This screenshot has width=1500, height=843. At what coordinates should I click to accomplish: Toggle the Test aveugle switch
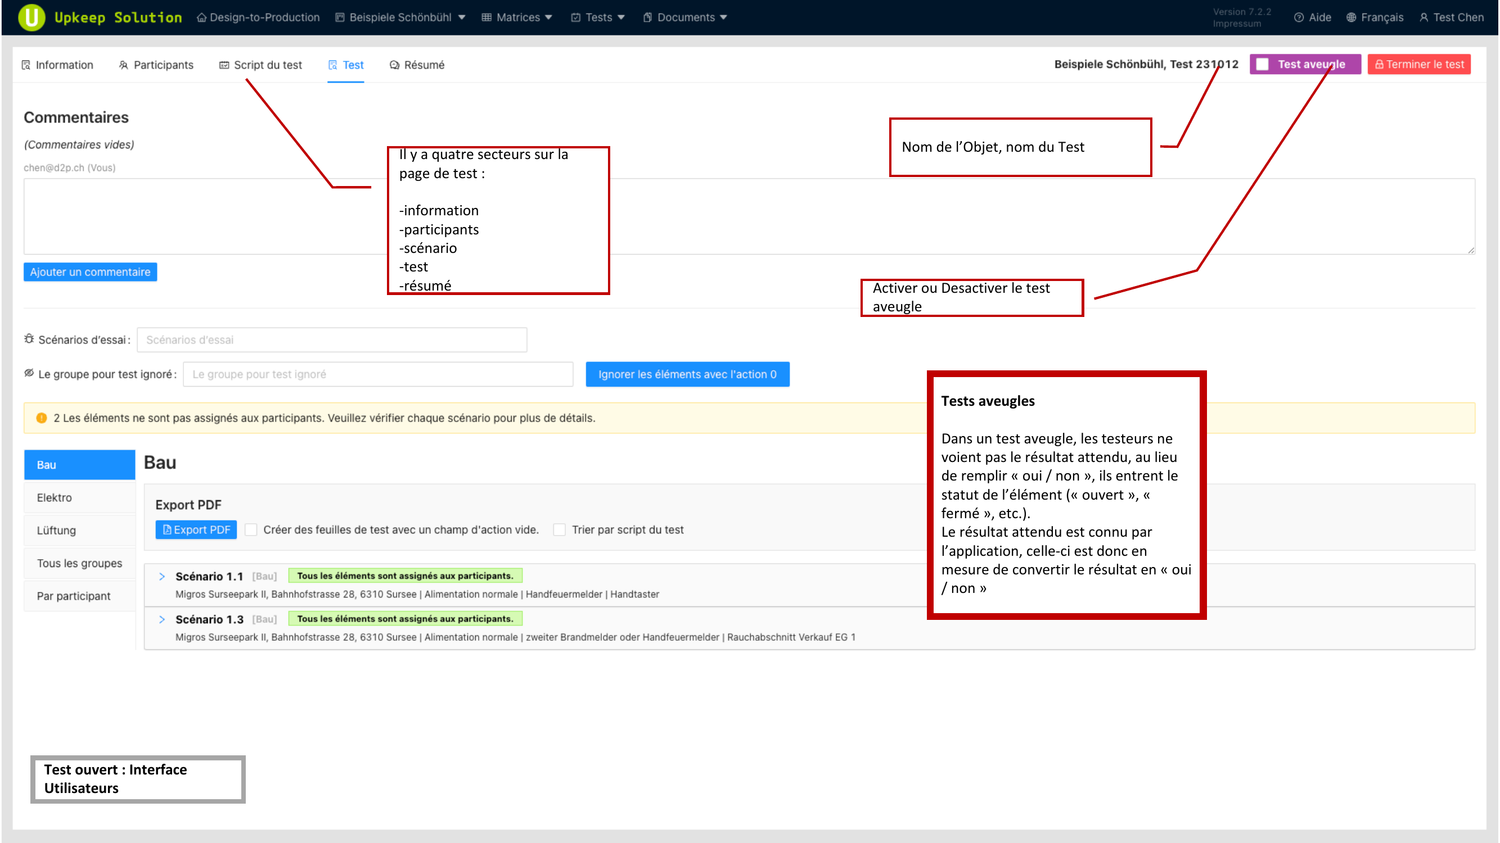tap(1263, 64)
